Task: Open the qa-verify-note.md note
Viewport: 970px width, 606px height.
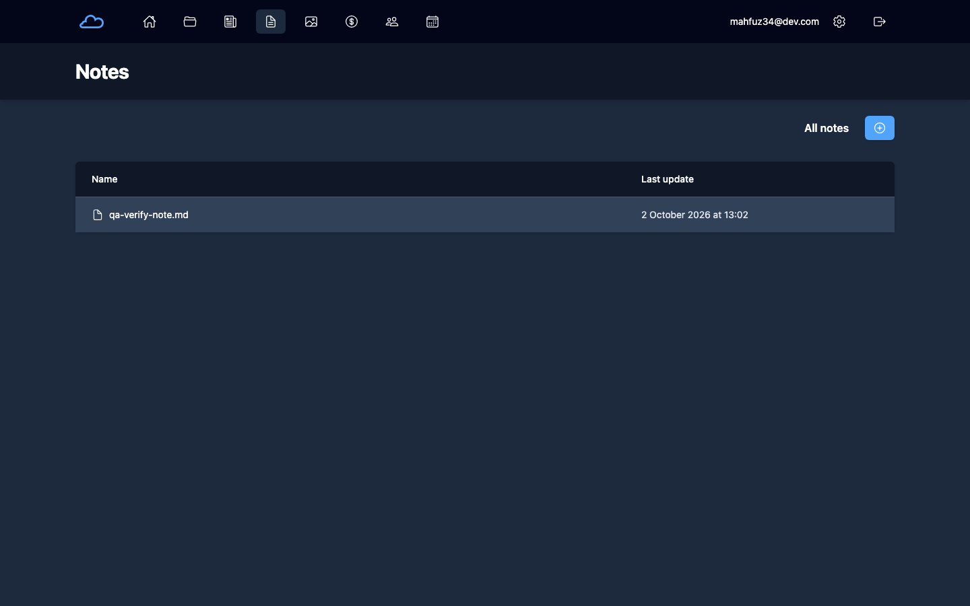Action: pyautogui.click(x=149, y=215)
